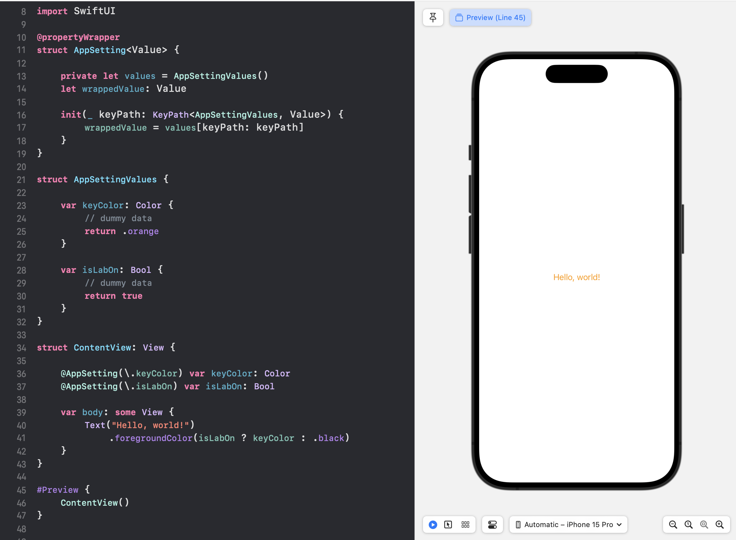Open the preview variants grid
This screenshot has height=540, width=736.
465,524
